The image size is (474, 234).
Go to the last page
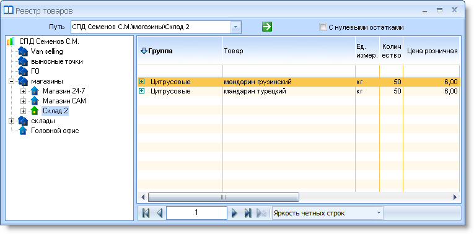(x=248, y=213)
